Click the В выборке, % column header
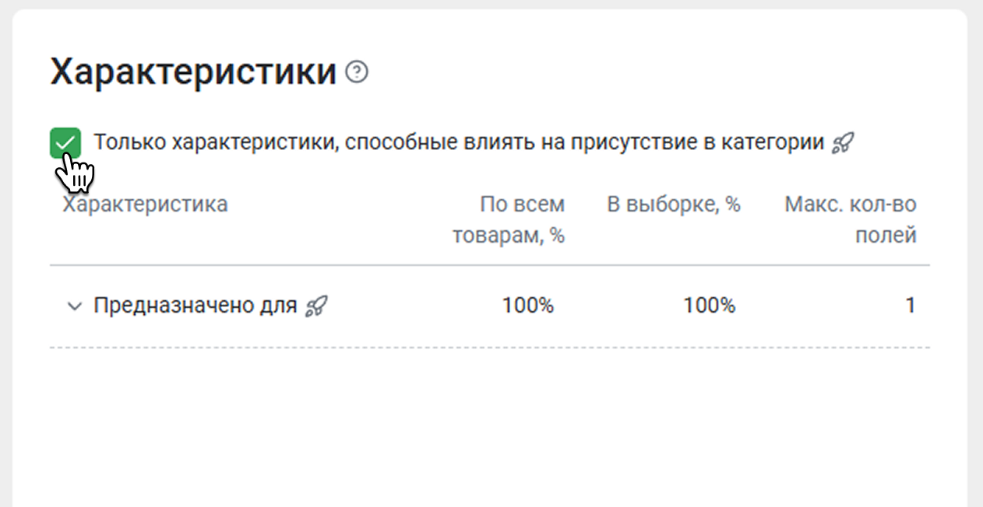Screen dimensions: 983x507 click(674, 205)
